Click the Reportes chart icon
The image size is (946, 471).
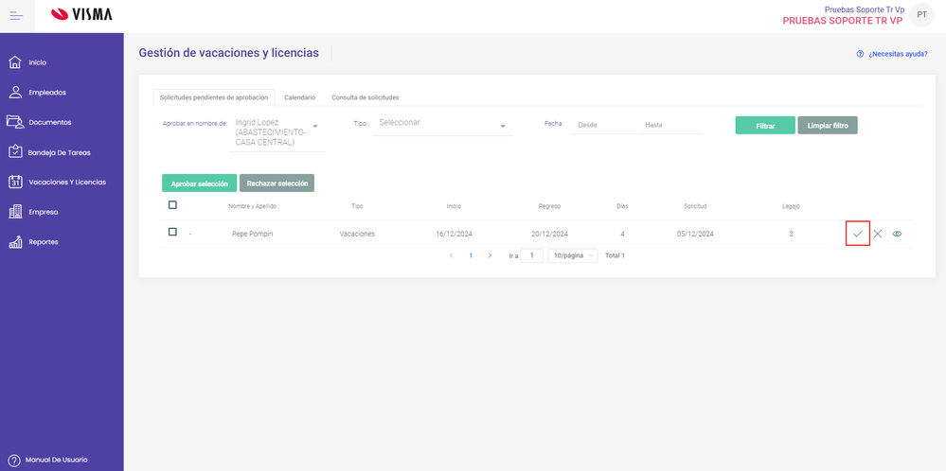click(x=15, y=242)
